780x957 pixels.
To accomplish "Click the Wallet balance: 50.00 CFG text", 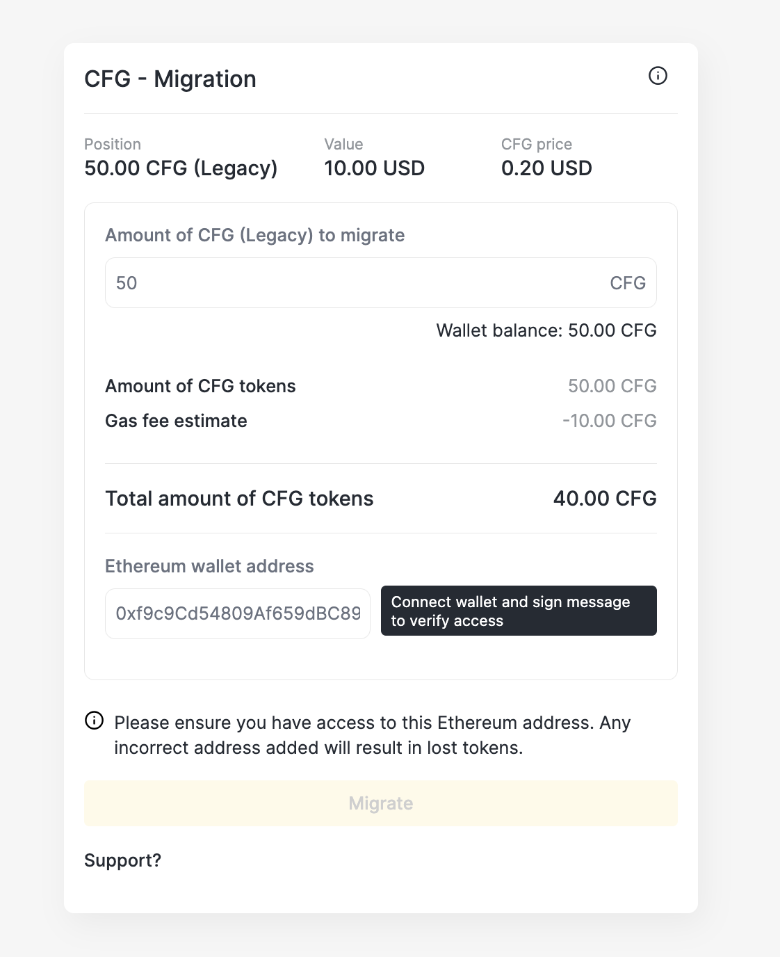I will pyautogui.click(x=546, y=330).
